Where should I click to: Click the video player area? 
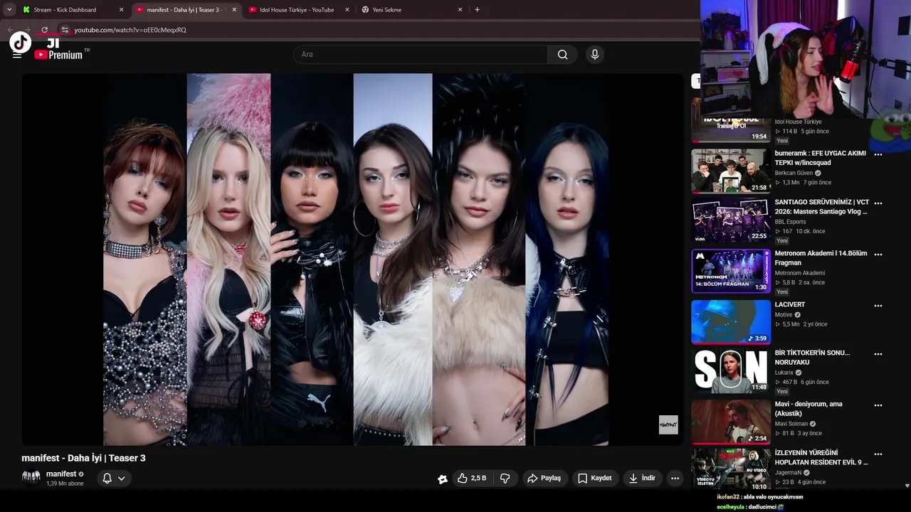352,260
